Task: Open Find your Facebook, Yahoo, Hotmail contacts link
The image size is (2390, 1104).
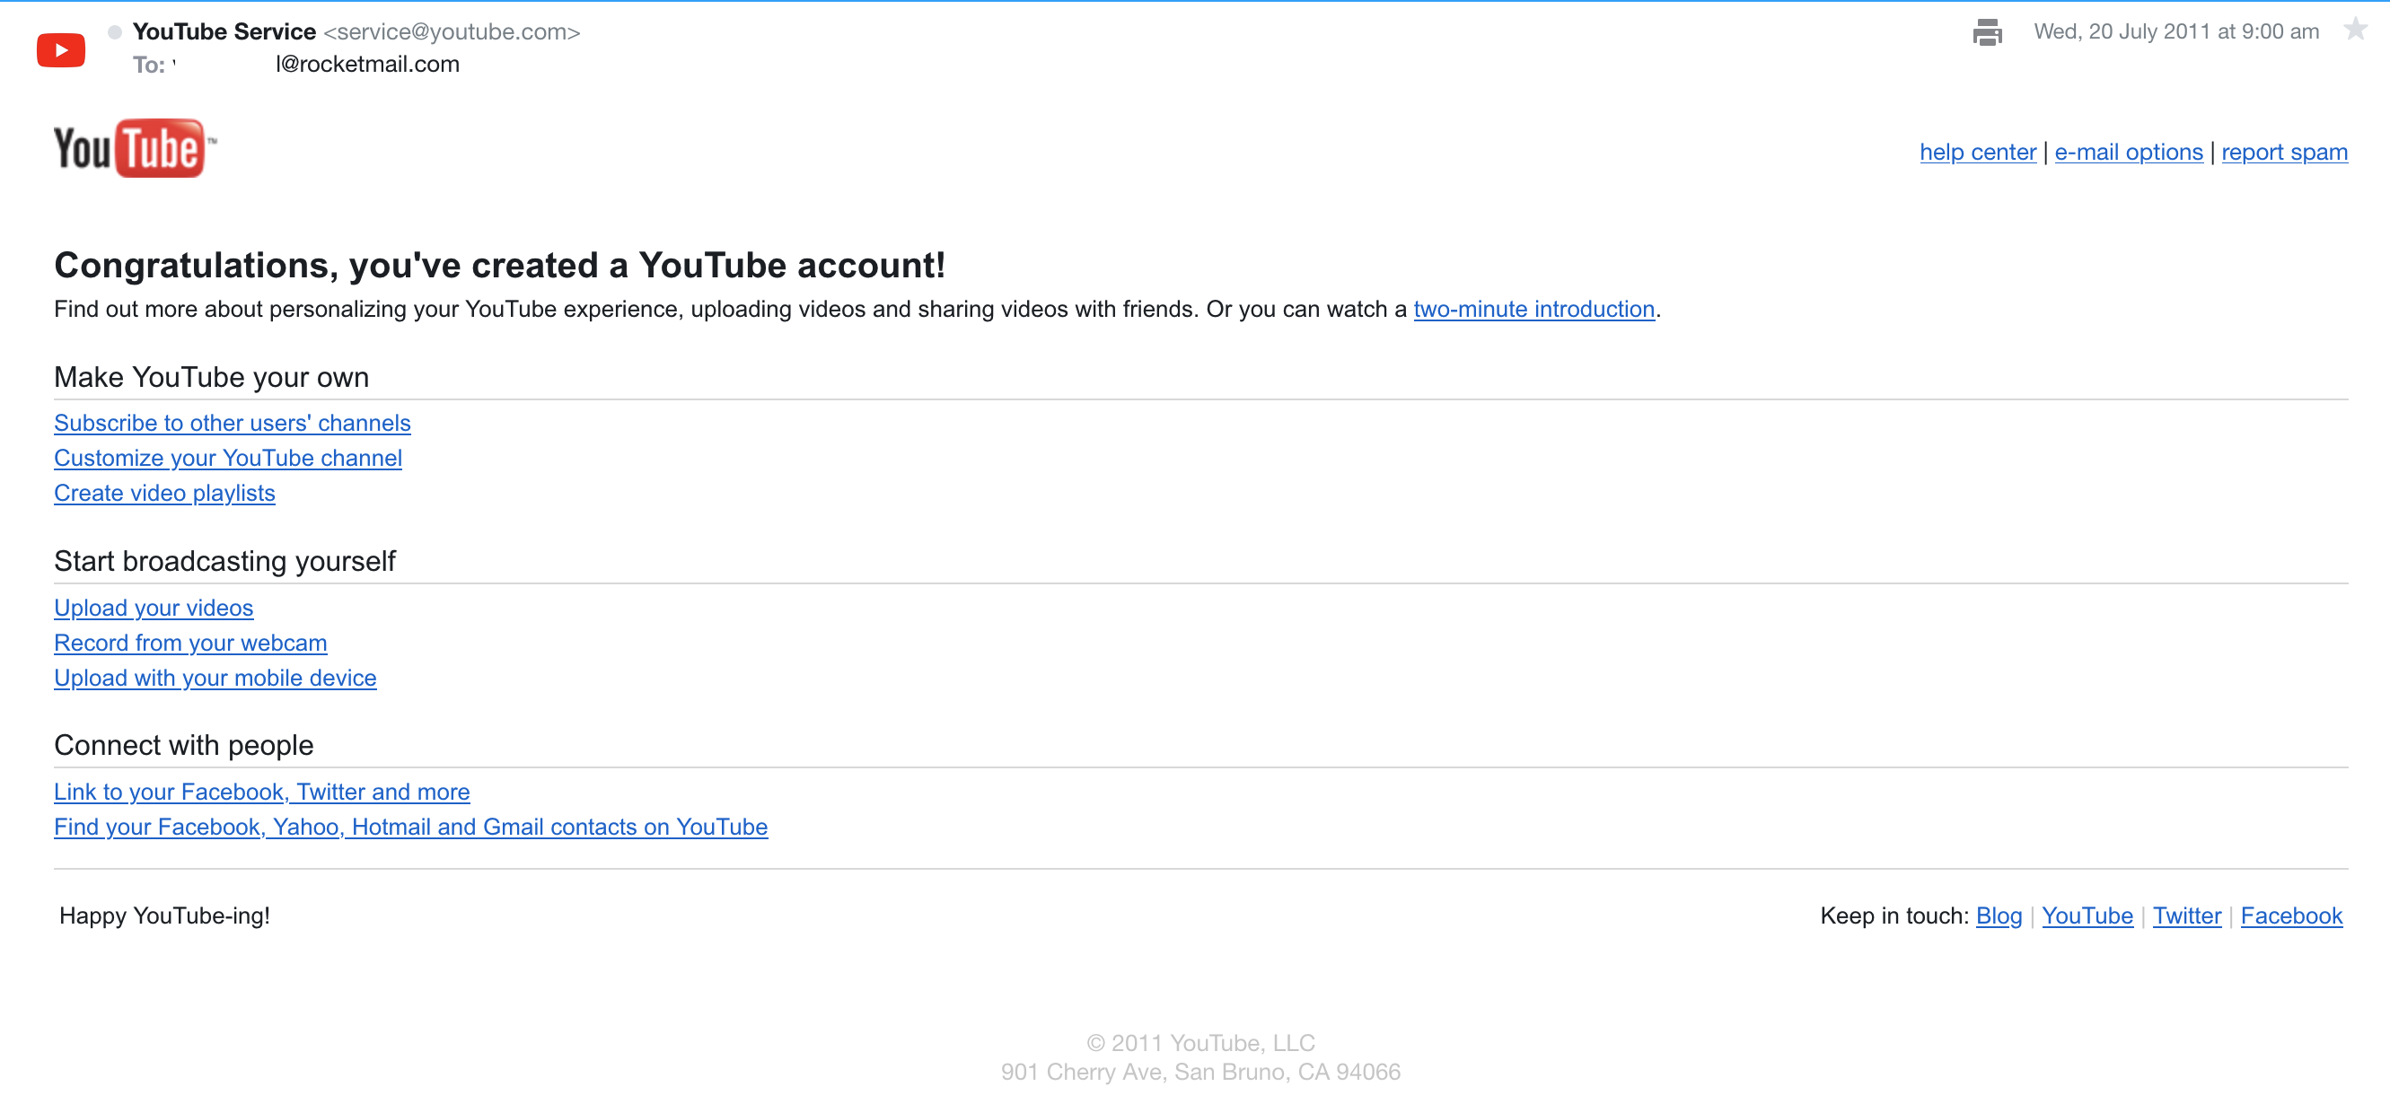Action: pos(410,828)
